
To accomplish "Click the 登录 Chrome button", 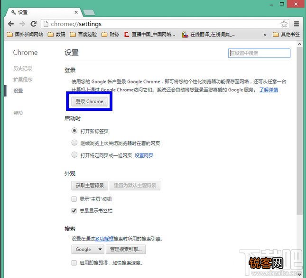I will click(x=89, y=101).
